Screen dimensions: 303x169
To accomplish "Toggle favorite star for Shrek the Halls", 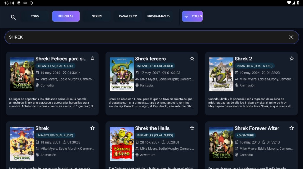I will coord(192,128).
